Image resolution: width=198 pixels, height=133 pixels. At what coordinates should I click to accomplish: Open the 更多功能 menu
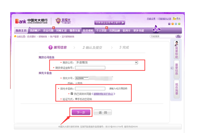click(139, 31)
